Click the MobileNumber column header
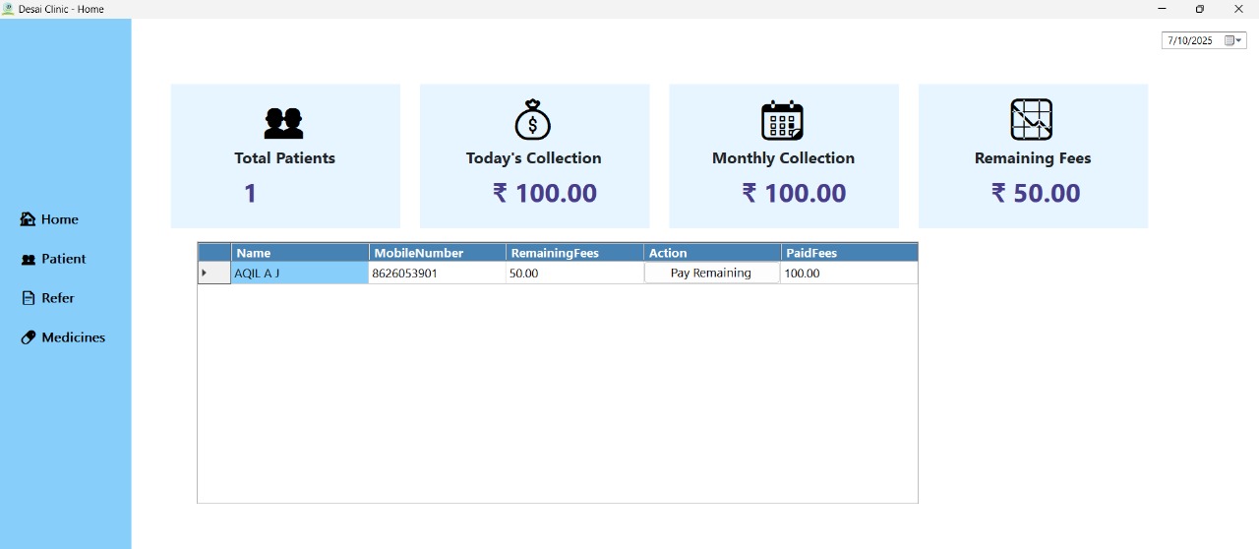The image size is (1259, 549). (x=437, y=253)
